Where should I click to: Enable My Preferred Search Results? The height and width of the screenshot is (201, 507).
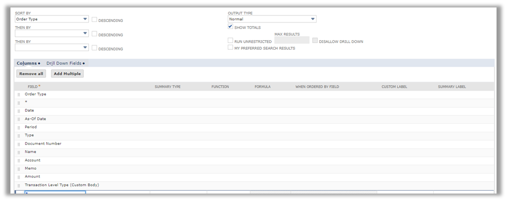click(230, 47)
